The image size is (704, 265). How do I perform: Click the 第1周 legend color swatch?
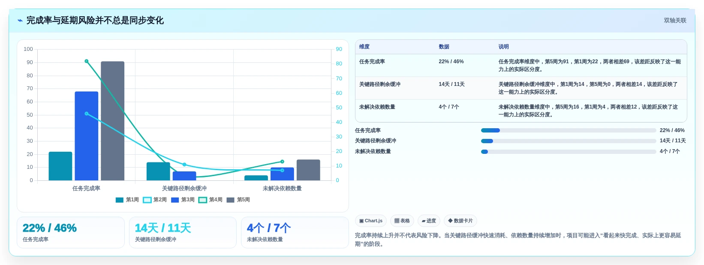[120, 200]
